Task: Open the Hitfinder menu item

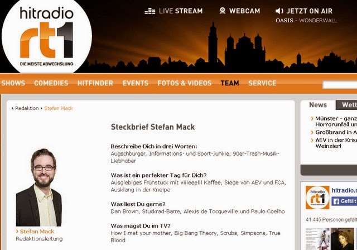Action: (x=95, y=83)
